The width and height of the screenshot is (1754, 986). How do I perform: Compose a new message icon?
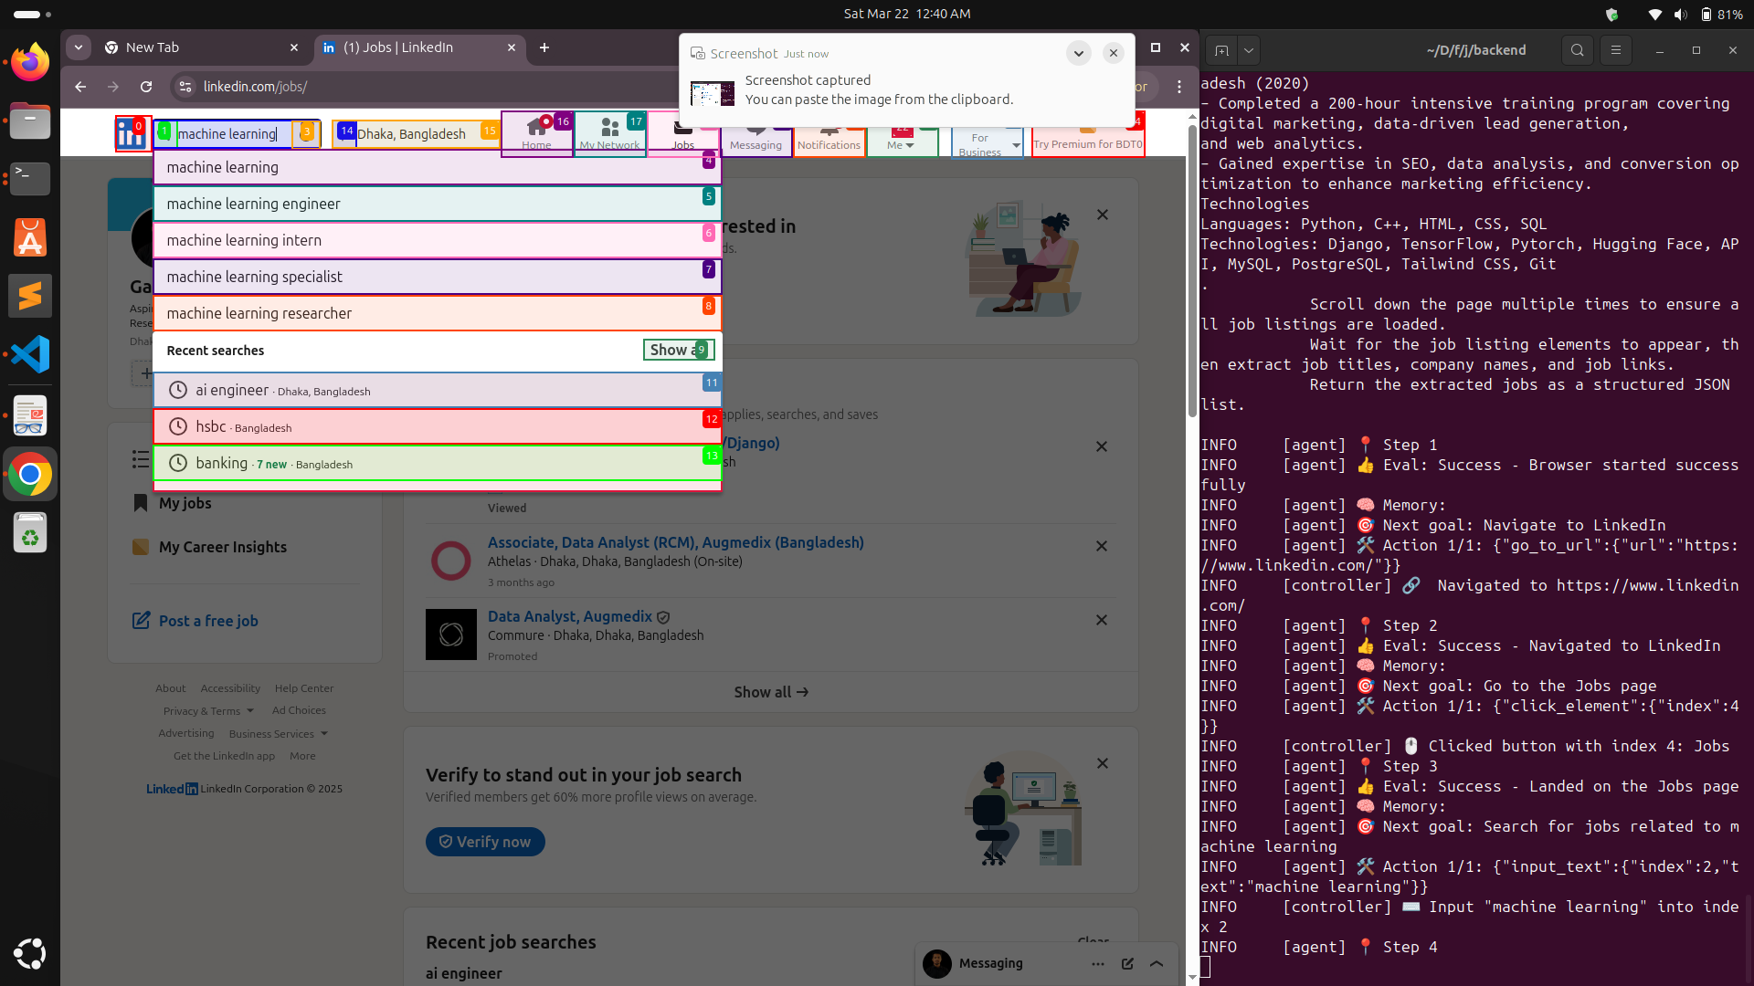(1127, 964)
